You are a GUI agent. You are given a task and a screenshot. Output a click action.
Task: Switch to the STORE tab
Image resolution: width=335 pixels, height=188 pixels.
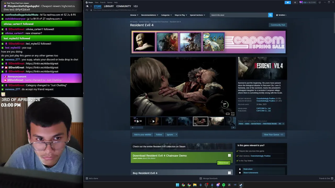97,6
